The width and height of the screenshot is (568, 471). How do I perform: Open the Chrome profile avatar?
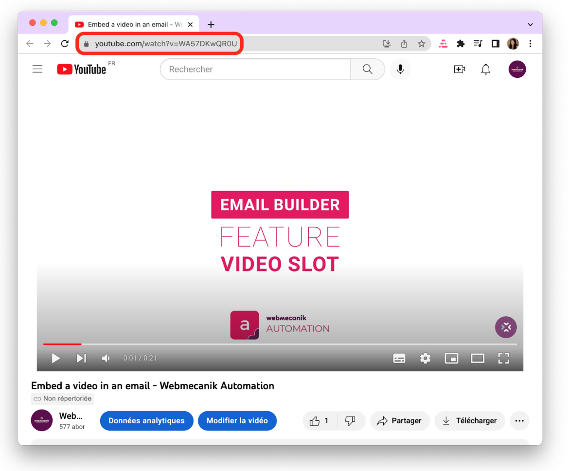pos(513,44)
